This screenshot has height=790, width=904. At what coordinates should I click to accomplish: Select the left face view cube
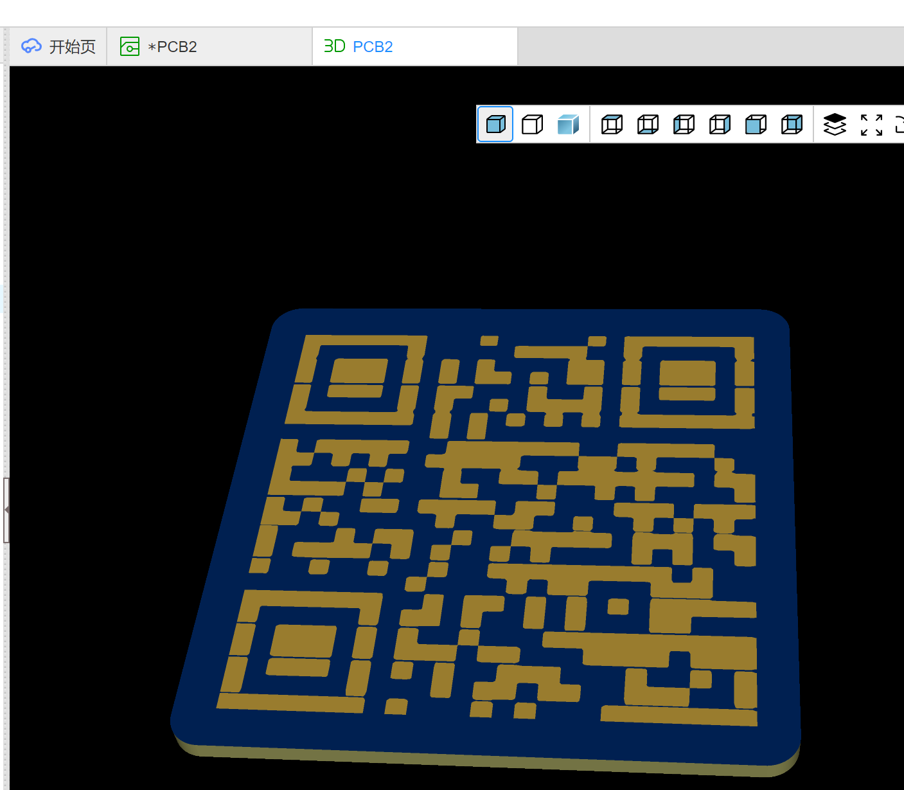684,124
